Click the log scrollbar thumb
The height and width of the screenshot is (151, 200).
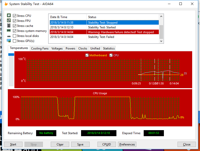[x=161, y=32]
